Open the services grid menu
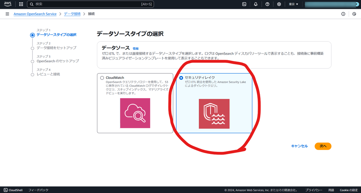This screenshot has height=193, width=361. [21, 4]
